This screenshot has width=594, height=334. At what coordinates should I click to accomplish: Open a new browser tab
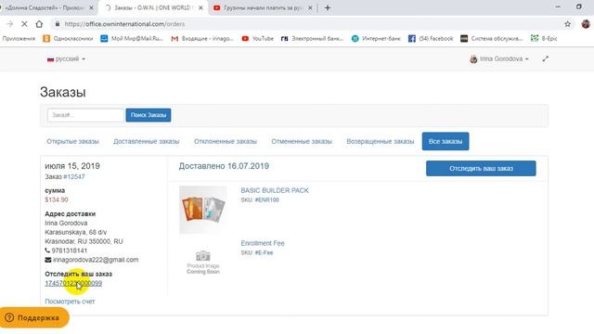(328, 7)
